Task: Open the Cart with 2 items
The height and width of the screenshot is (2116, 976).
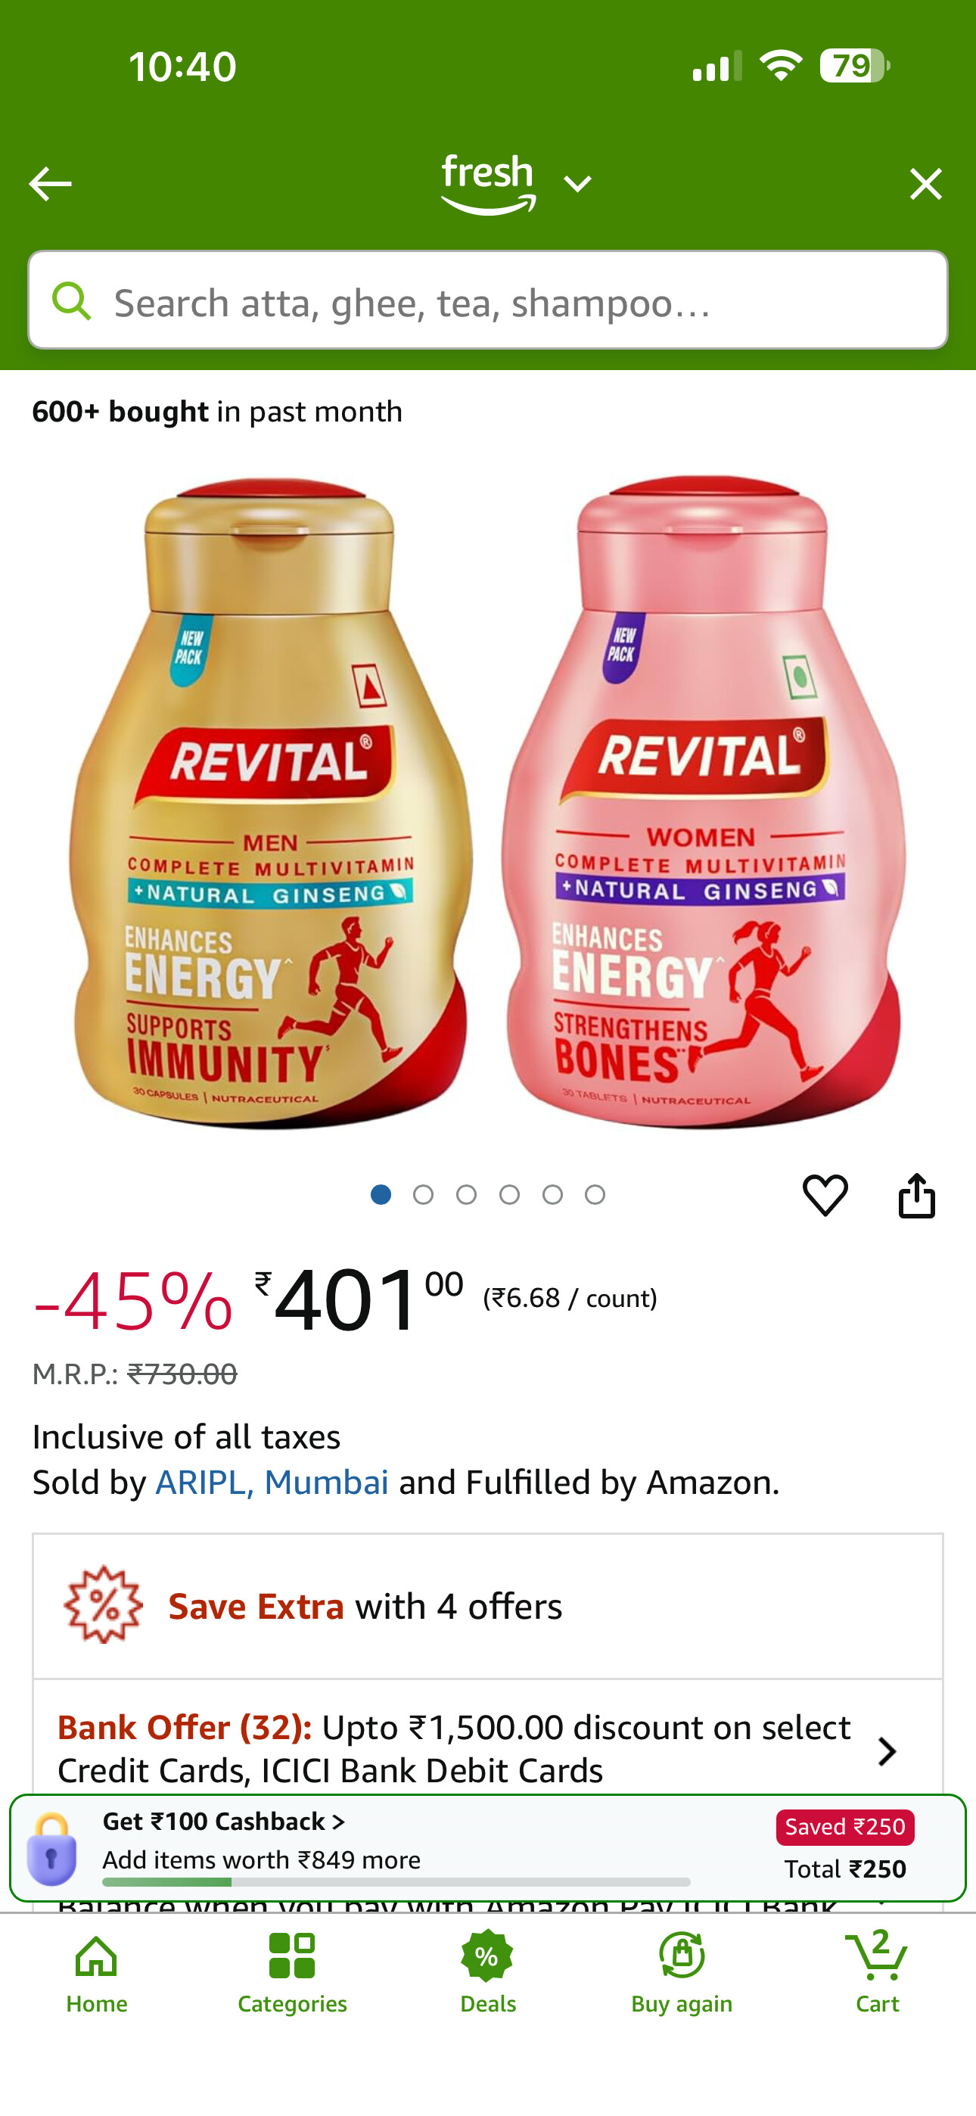Action: 877,1971
